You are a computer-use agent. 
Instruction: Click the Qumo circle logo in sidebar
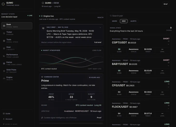point(3,4)
